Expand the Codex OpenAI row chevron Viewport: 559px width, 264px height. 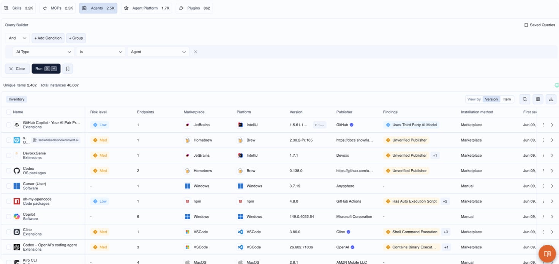coord(552,247)
